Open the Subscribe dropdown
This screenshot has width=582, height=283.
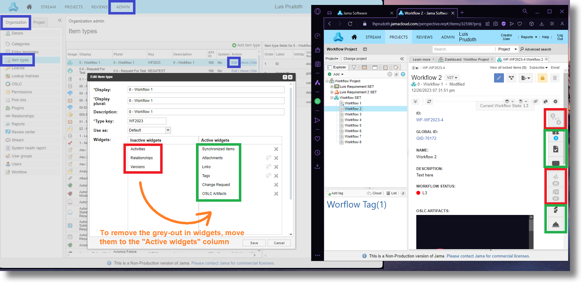point(538,67)
